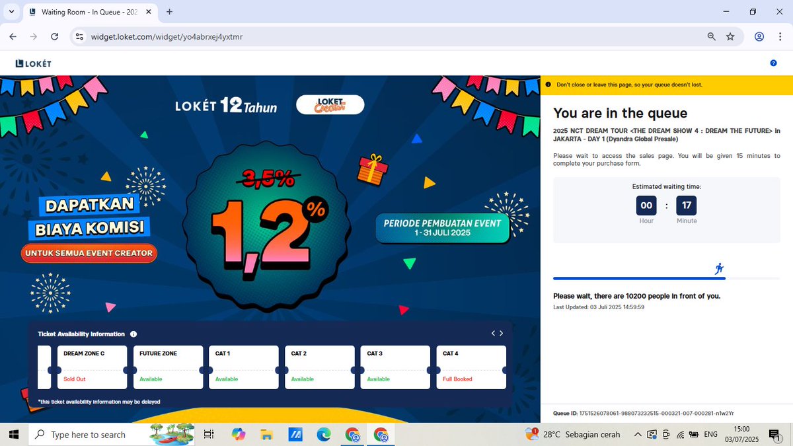This screenshot has height=446, width=793.
Task: Click the PERIODE PEMBUATAN EVENT banner
Action: (x=443, y=228)
